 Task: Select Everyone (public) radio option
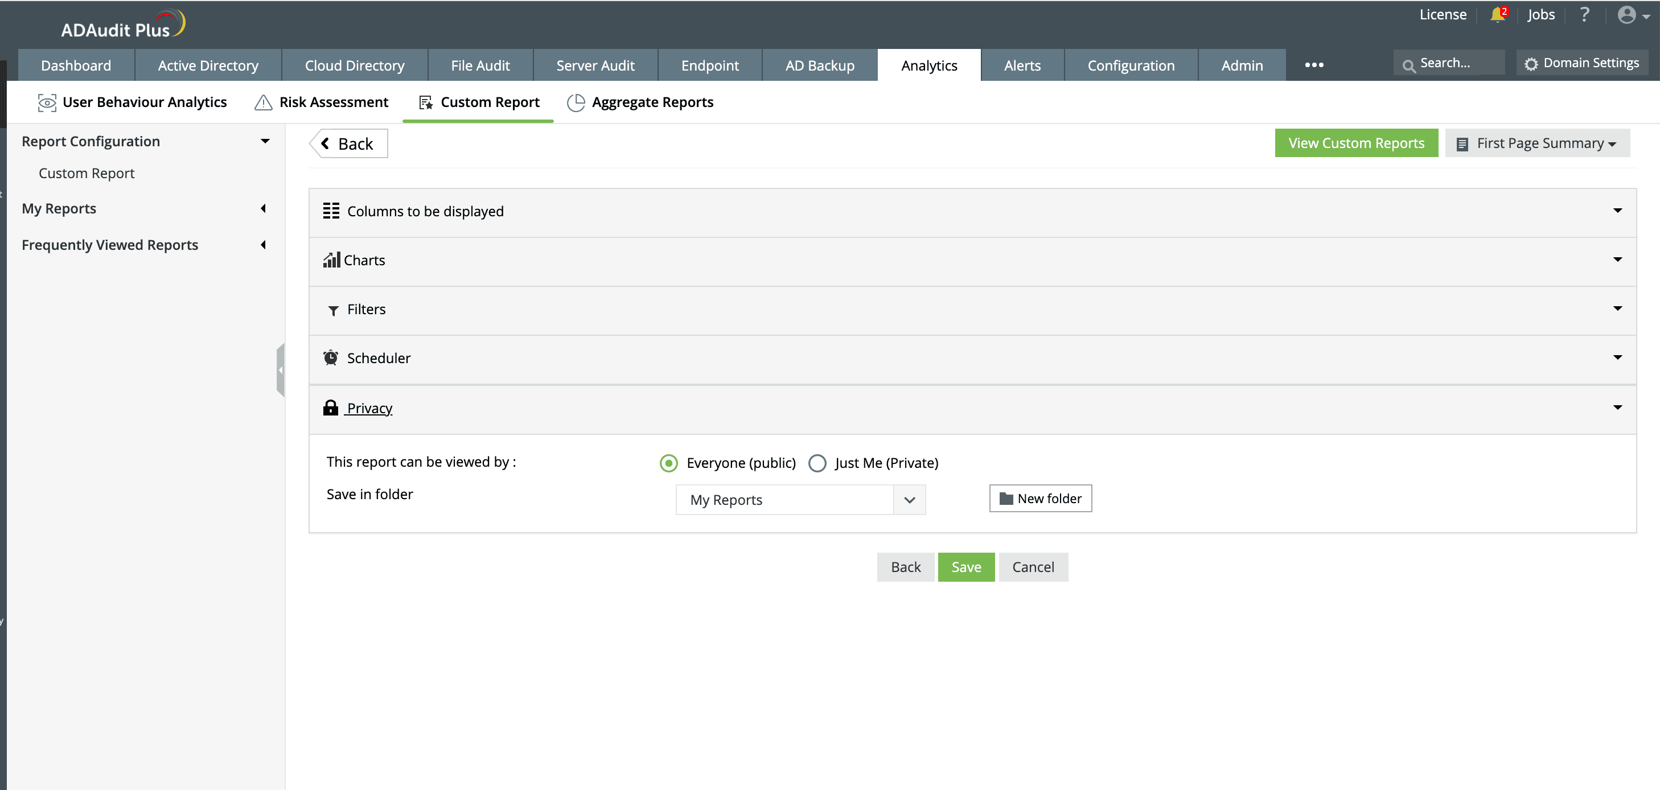click(x=669, y=463)
